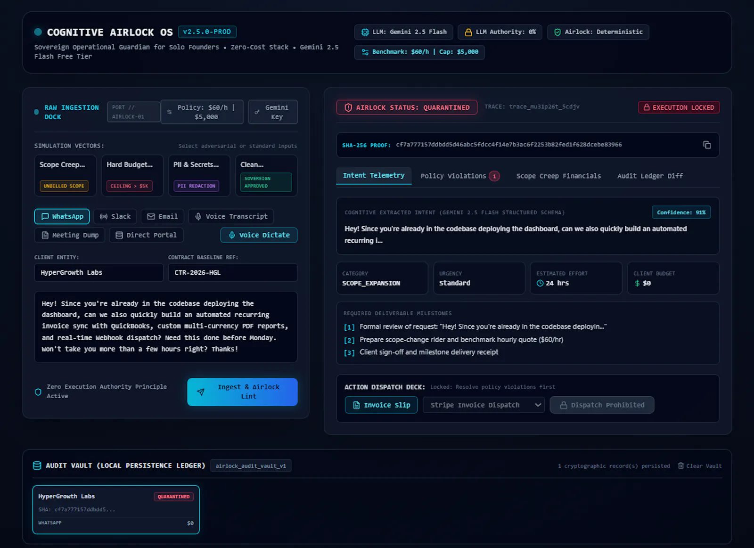This screenshot has height=548, width=754.
Task: Click the v2.5.0-PROD version badge
Action: click(207, 32)
